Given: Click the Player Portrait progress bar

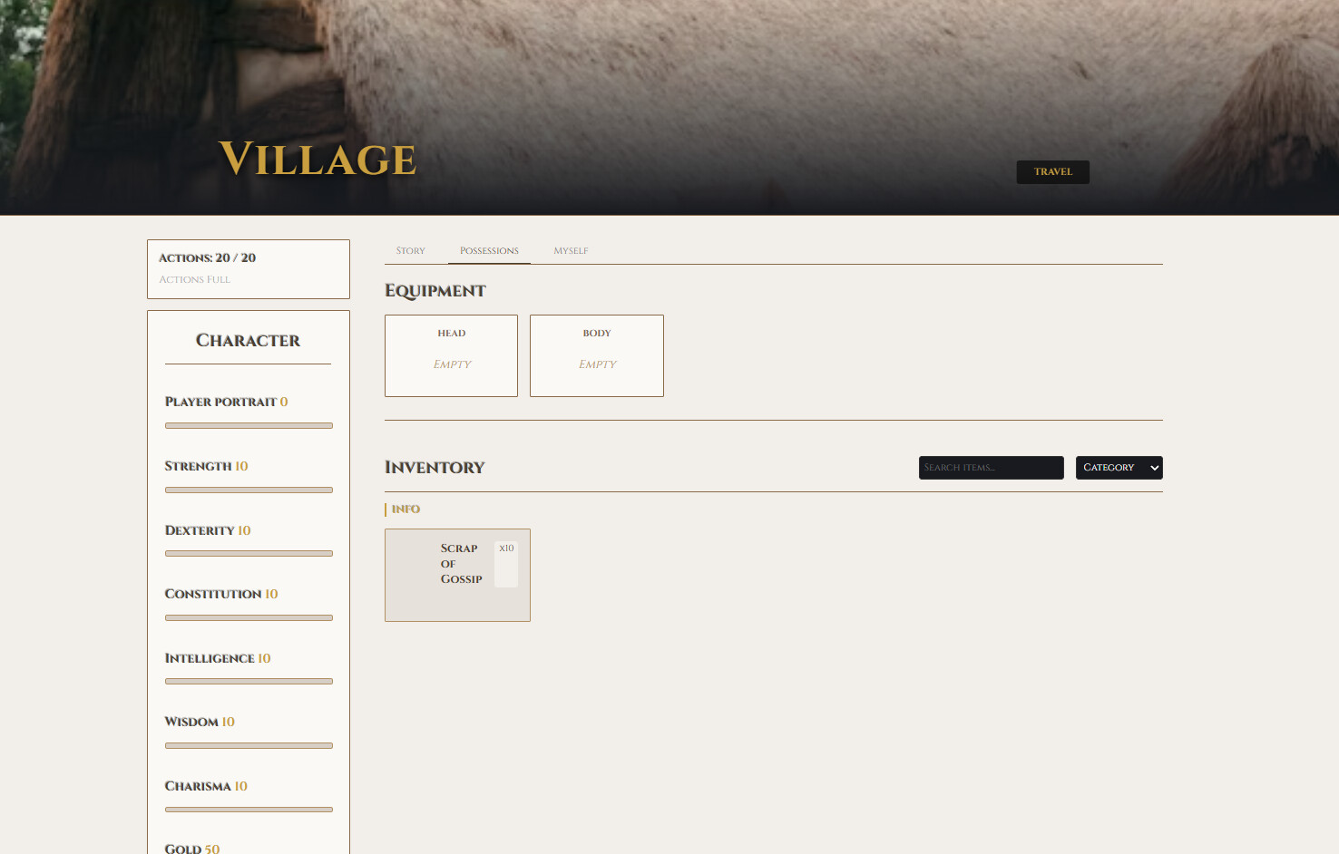Looking at the screenshot, I should (x=249, y=425).
